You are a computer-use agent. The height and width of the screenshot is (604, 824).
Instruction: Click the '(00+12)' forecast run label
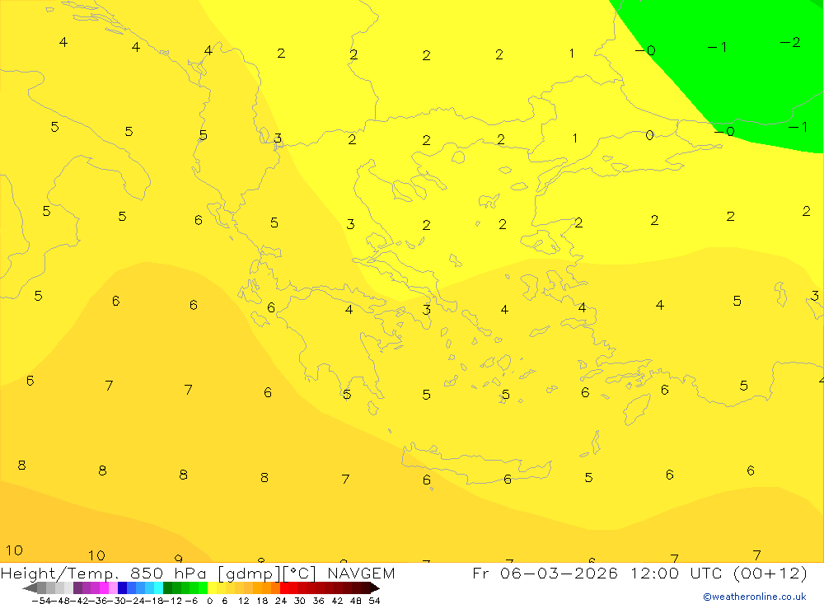click(x=770, y=573)
